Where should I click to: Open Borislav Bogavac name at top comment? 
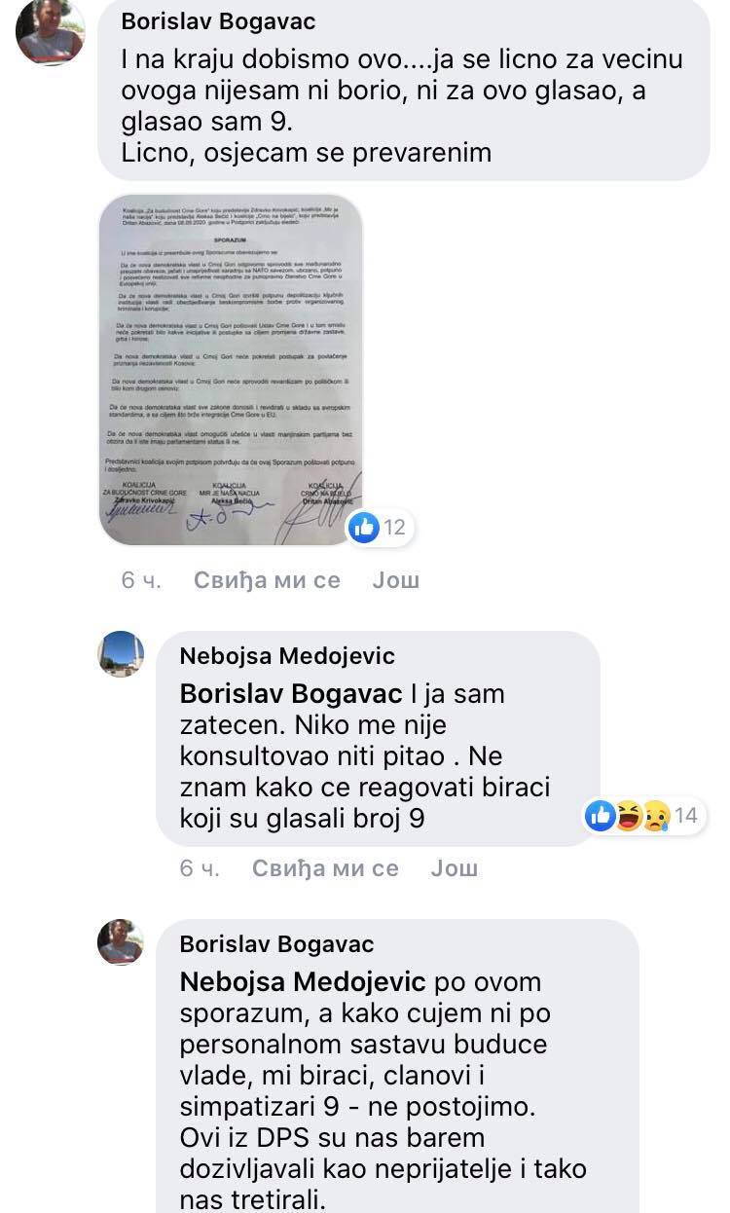click(x=218, y=21)
